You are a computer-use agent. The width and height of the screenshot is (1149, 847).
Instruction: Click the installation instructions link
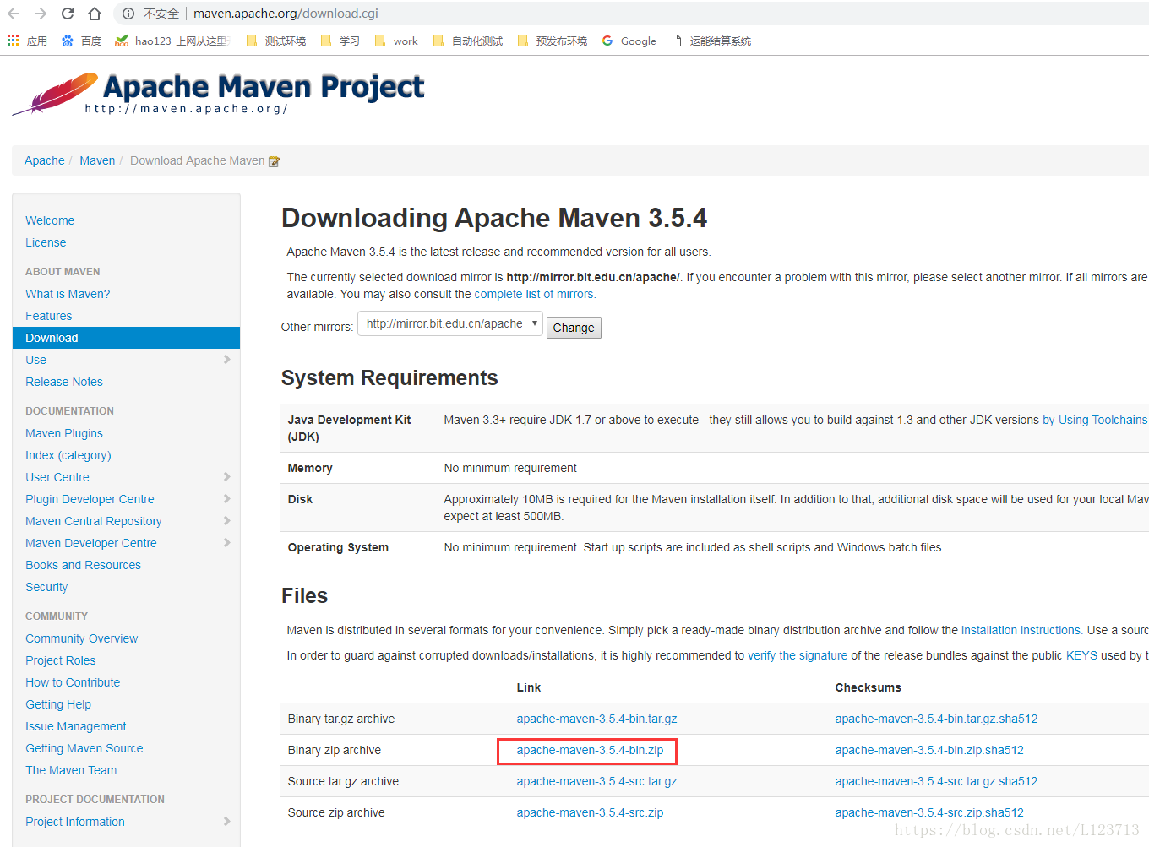[1021, 630]
